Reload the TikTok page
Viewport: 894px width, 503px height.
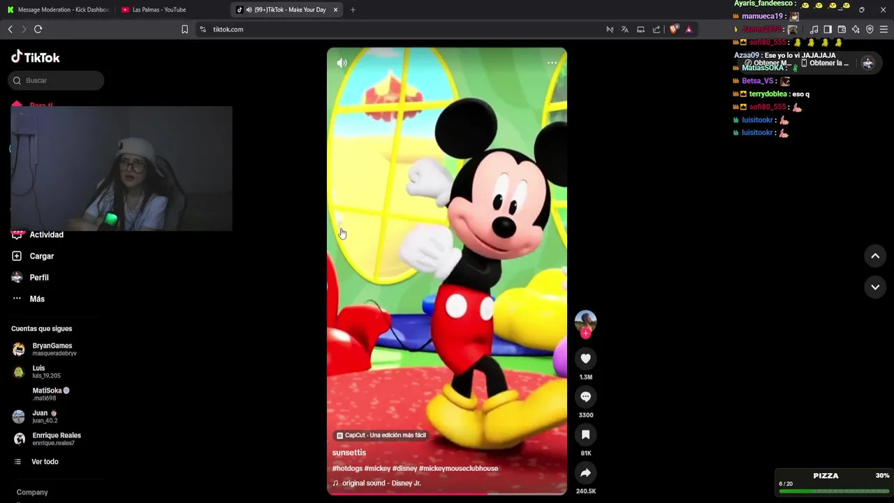click(38, 29)
